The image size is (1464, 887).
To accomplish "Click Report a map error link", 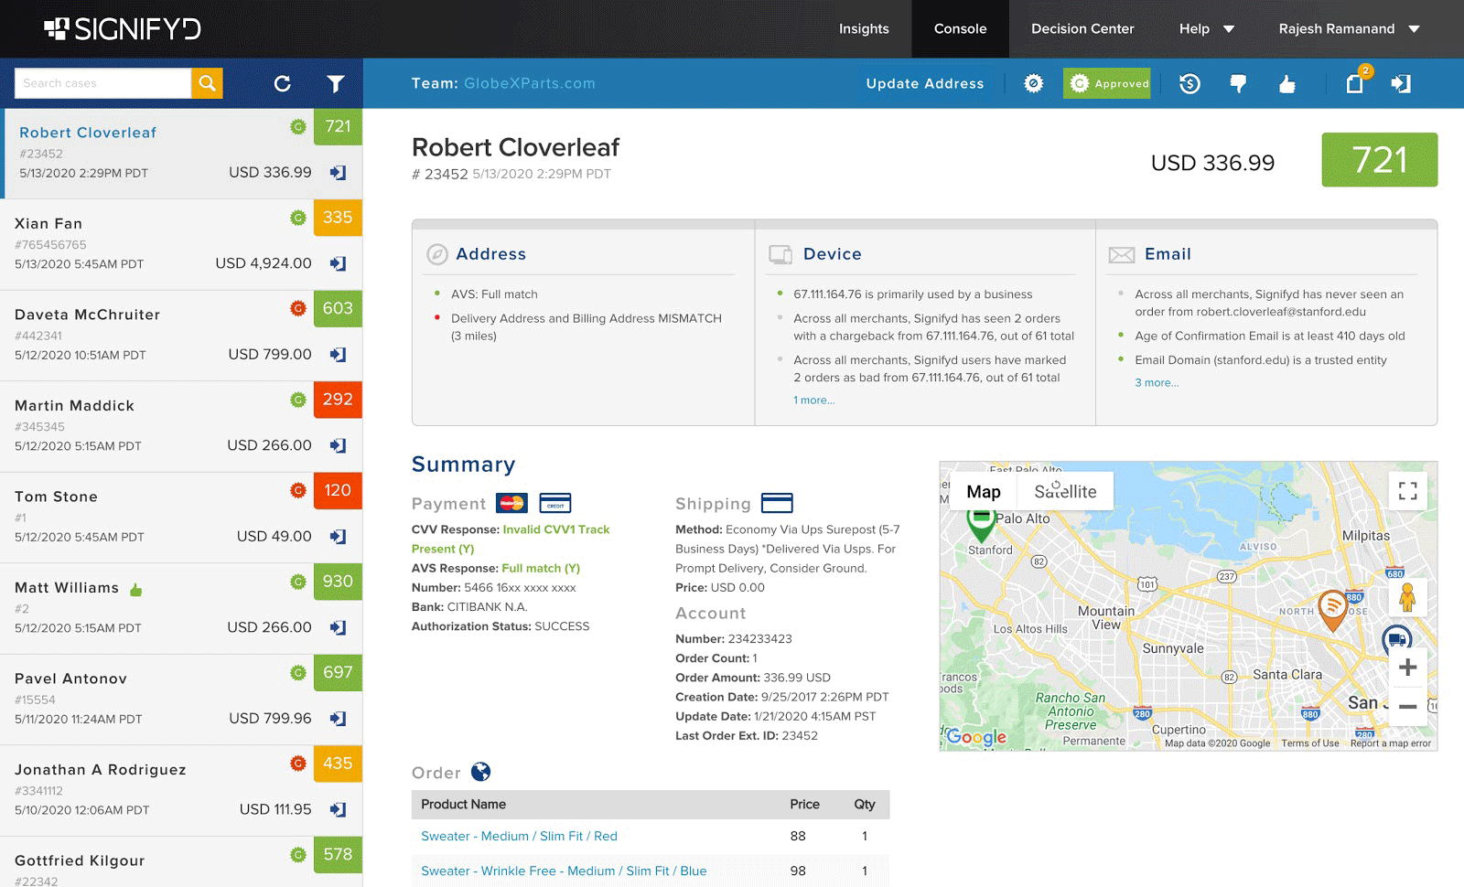I will 1391,743.
